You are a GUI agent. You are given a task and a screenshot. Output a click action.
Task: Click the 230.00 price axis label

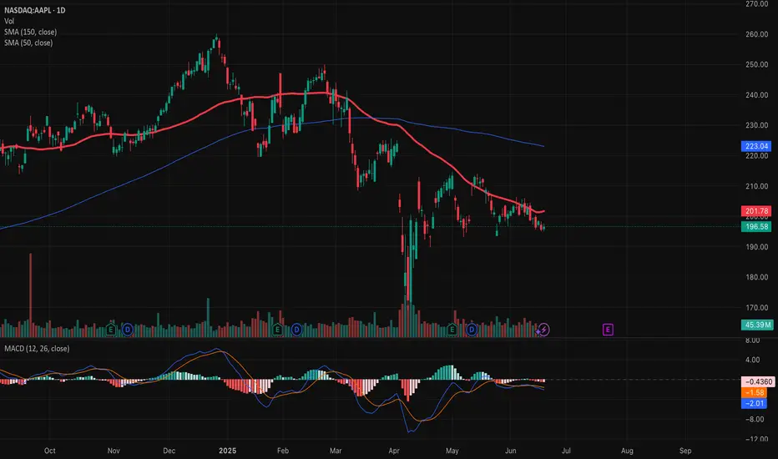tap(756, 125)
